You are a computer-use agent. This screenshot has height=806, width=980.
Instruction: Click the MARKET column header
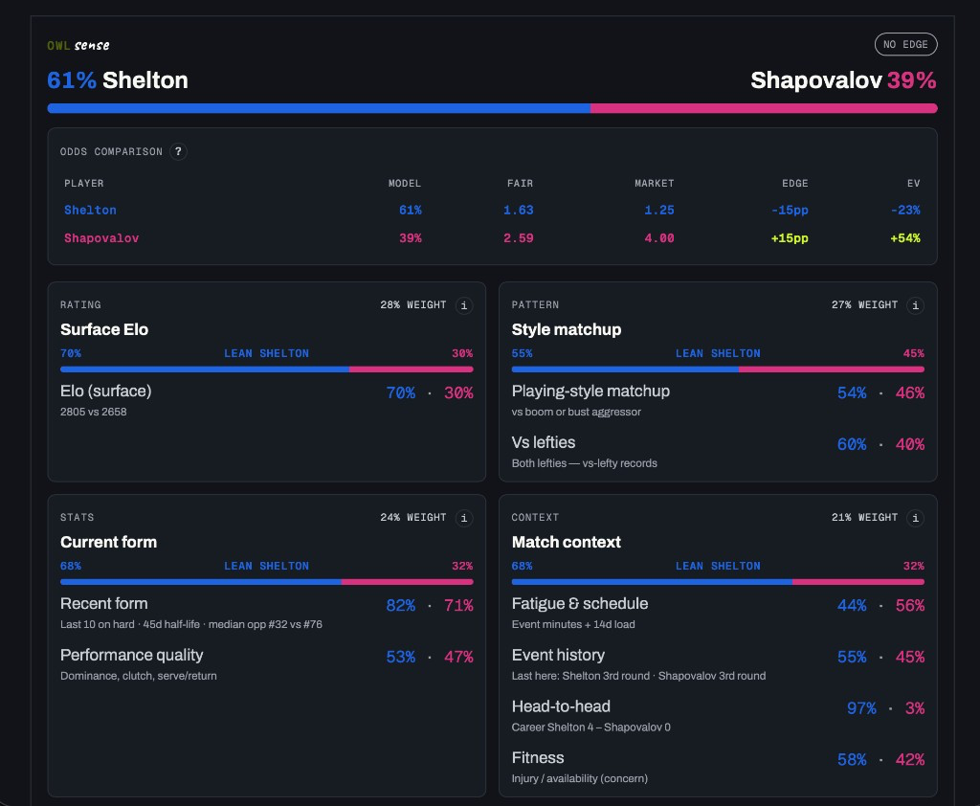655,183
